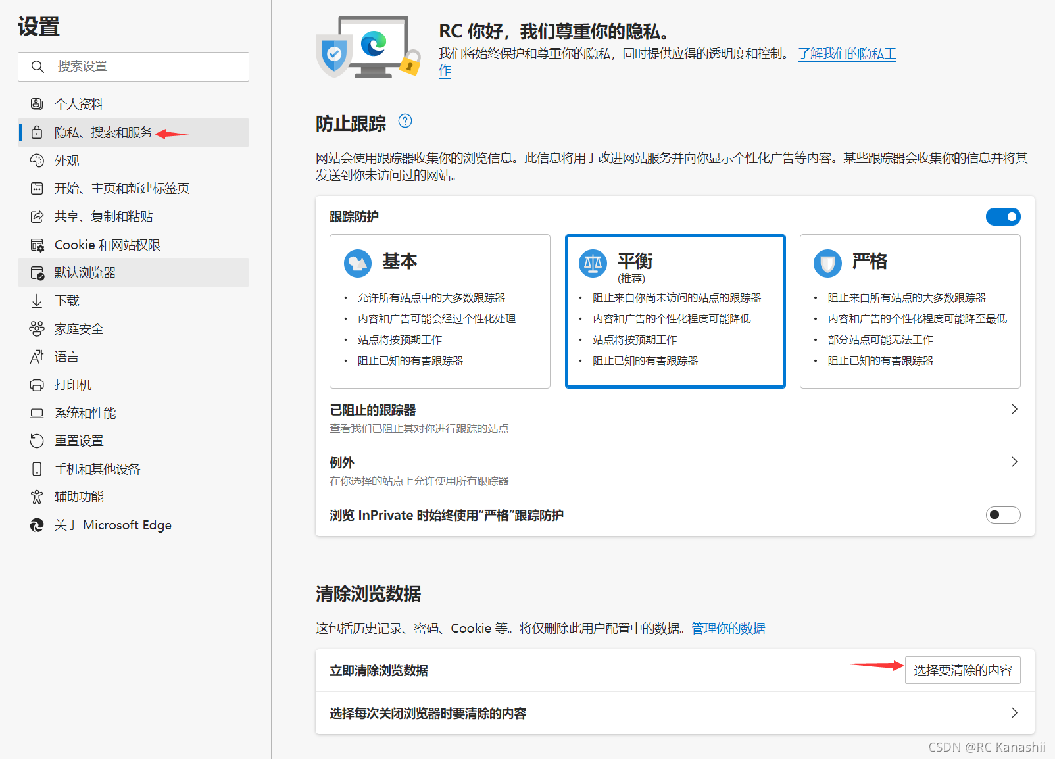Screen dimensions: 1055x759
Task: Open 辅助功能 settings page
Action: click(134, 497)
